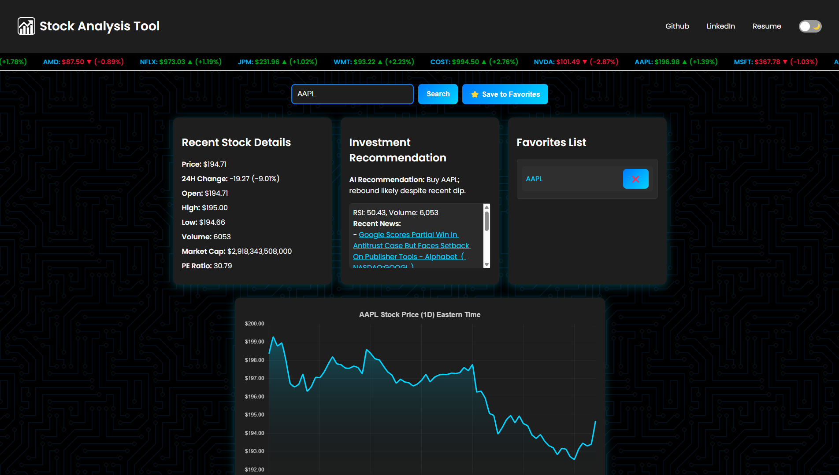Click the Search button
The width and height of the screenshot is (839, 475).
[438, 94]
